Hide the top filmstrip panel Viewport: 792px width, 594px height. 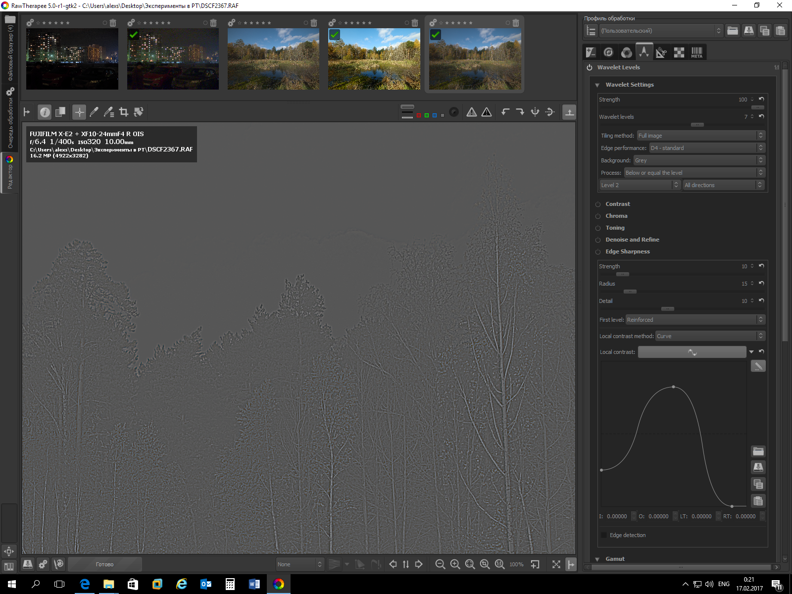pos(569,112)
